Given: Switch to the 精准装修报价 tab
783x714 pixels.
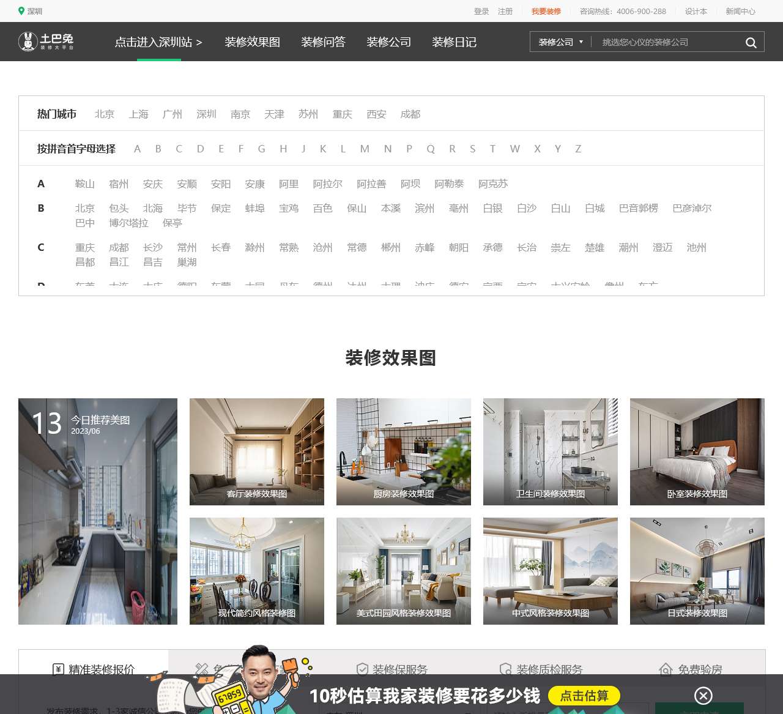Looking at the screenshot, I should (94, 669).
